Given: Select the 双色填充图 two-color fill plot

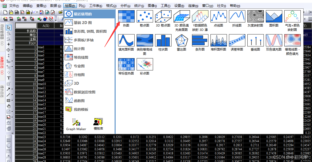Looking at the screenshot, I should 274,43.
